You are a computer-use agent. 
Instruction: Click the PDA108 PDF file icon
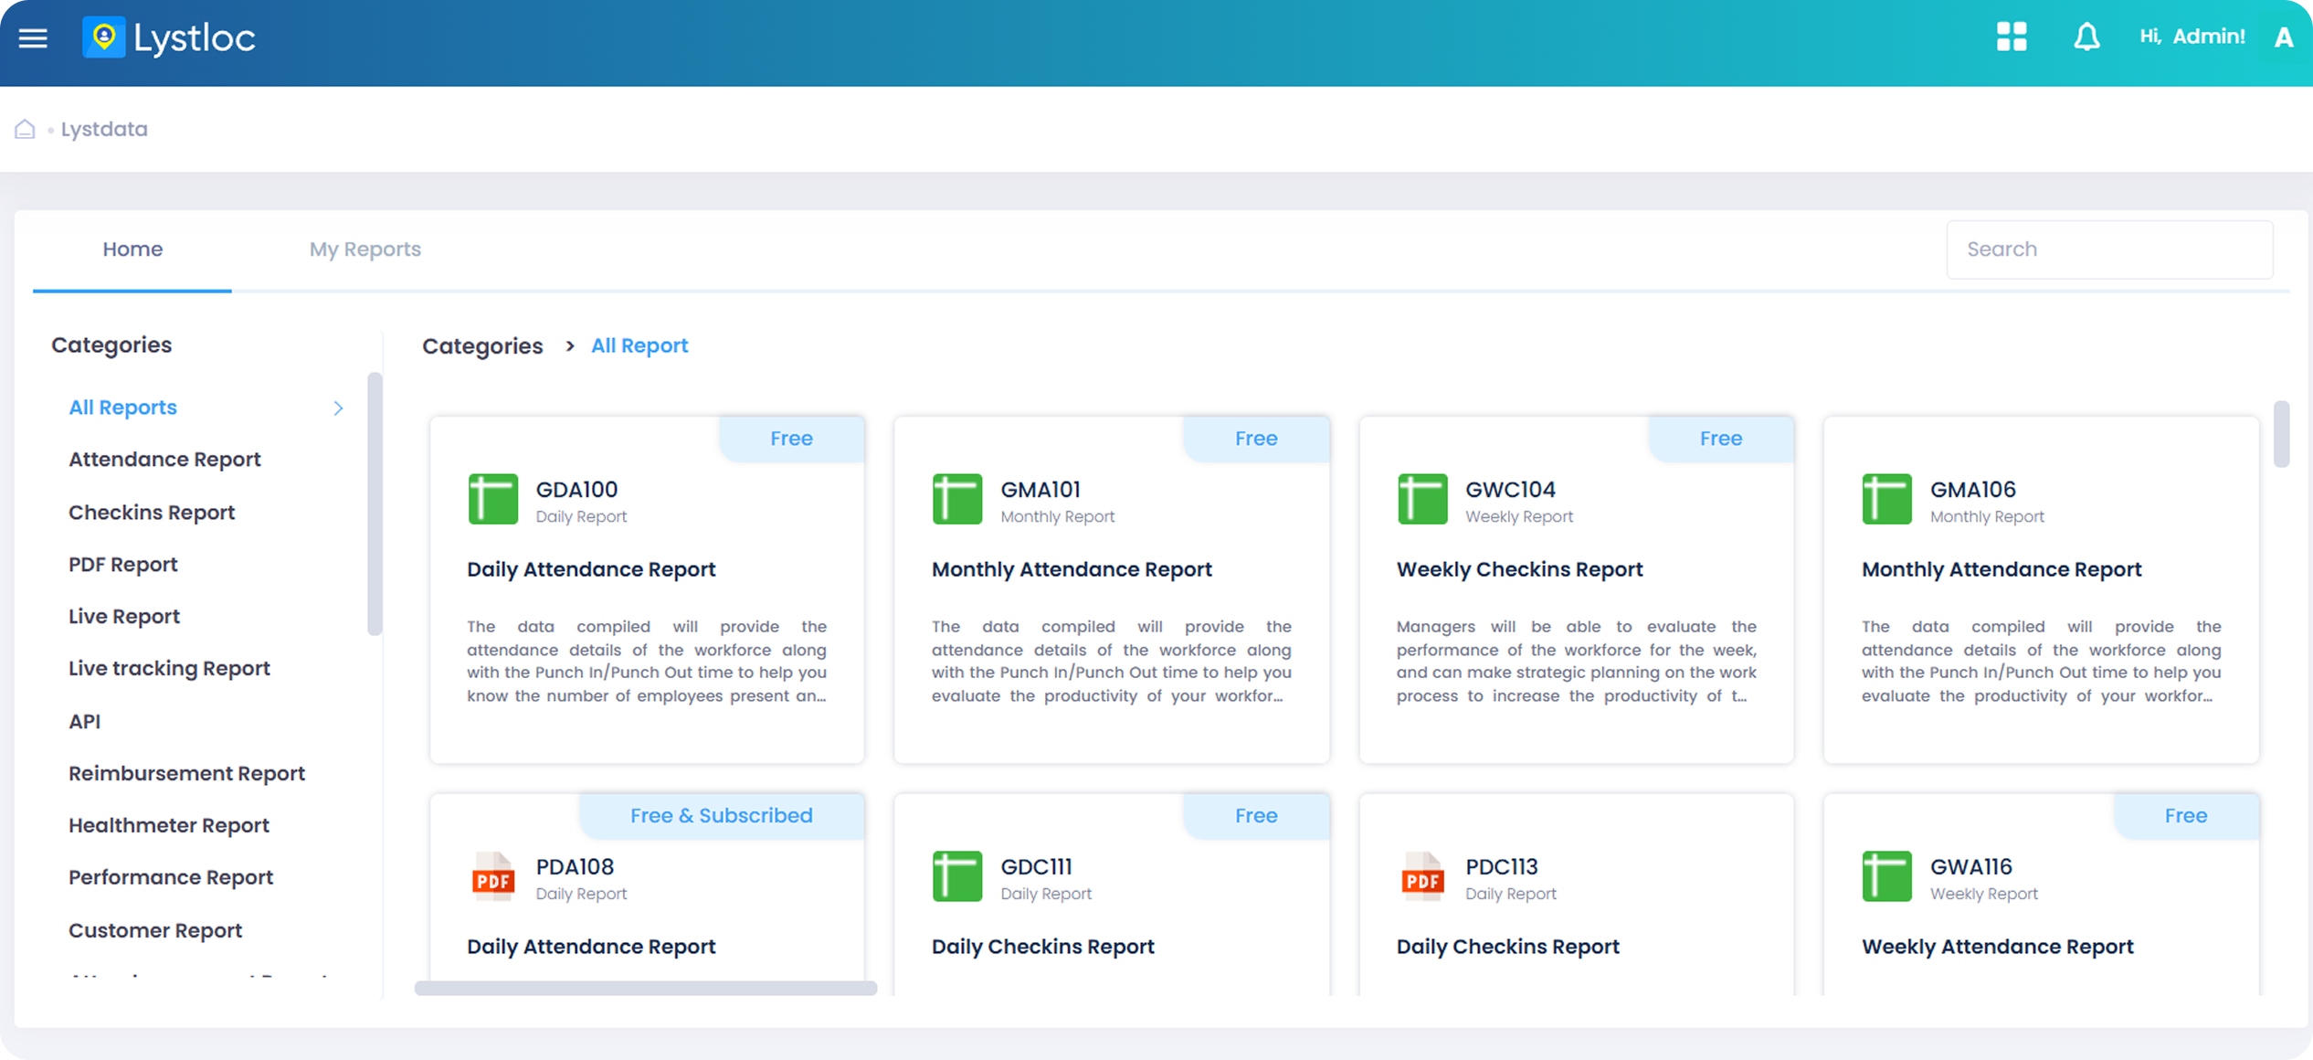tap(492, 876)
